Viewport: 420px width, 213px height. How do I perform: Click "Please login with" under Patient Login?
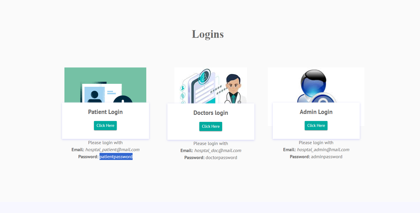pos(105,143)
